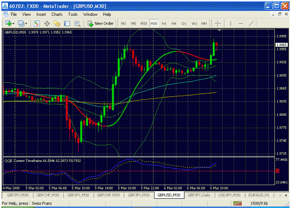Open the Help menu
Image resolution: width=291 pixels, height=208 pixels.
pos(107,14)
